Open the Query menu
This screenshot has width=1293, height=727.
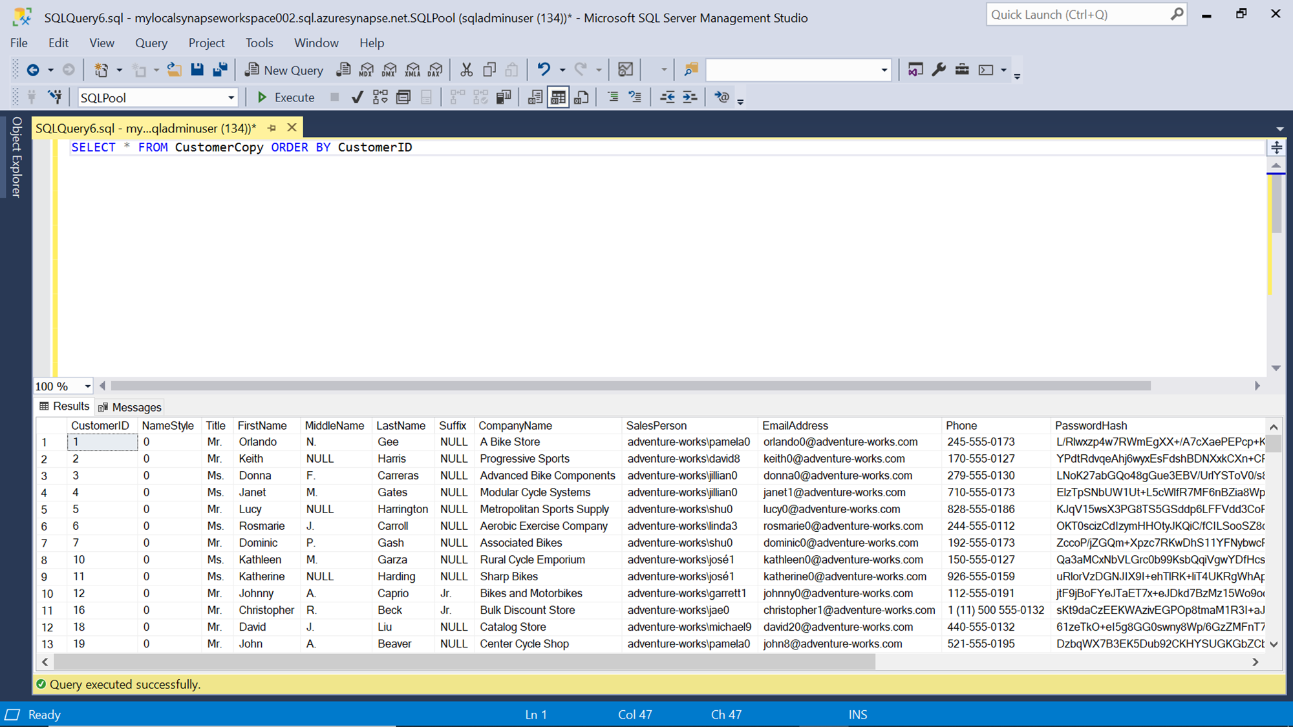coord(151,43)
